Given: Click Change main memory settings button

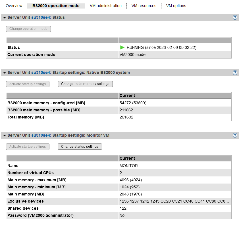Looking at the screenshot, I should (x=85, y=84).
